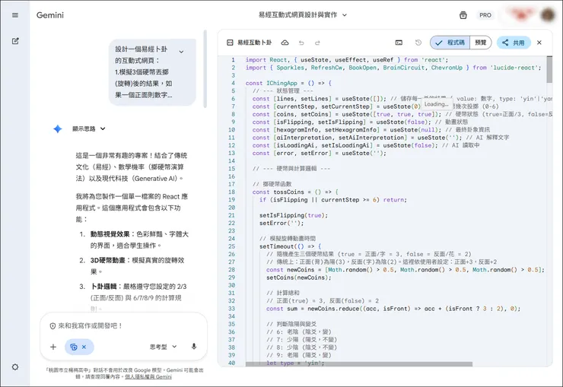Open the 思考型 model selector
563x387 pixels.
tap(163, 347)
